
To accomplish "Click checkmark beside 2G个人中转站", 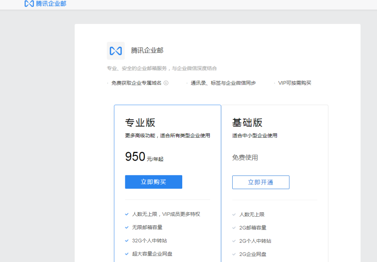I will click(234, 241).
